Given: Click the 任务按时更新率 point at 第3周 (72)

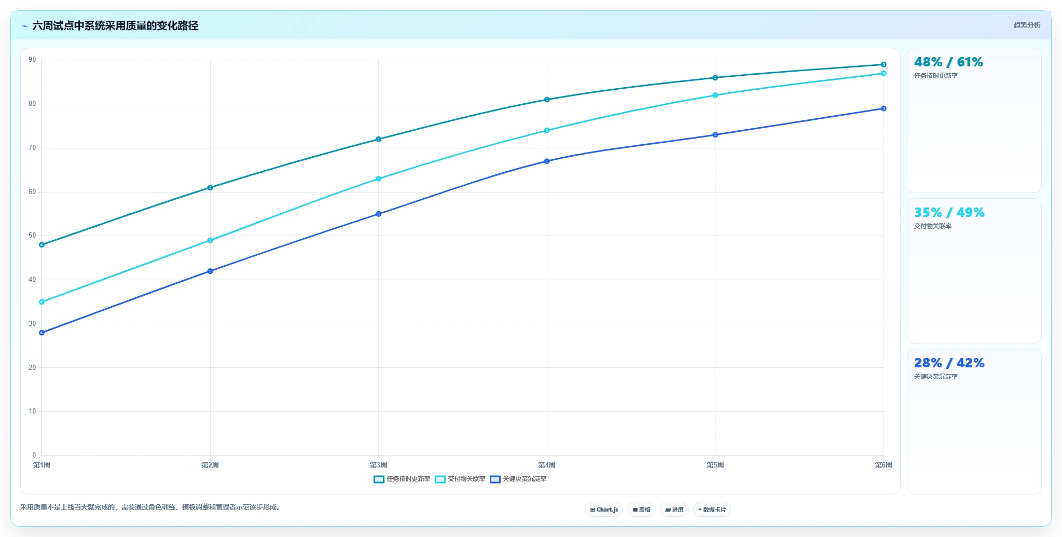Looking at the screenshot, I should point(378,139).
